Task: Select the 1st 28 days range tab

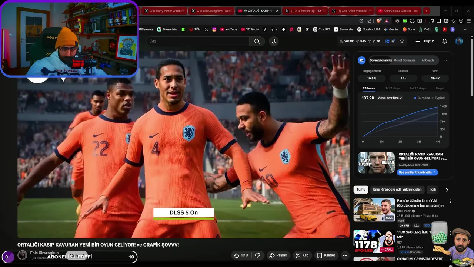Action: click(418, 88)
